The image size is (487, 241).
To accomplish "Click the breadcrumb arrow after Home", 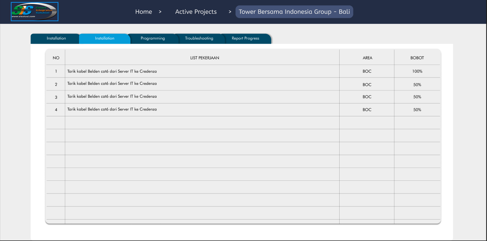I will point(160,12).
